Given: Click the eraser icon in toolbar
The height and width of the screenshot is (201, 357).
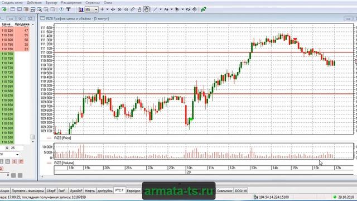Looking at the screenshot, I should click(x=195, y=9).
